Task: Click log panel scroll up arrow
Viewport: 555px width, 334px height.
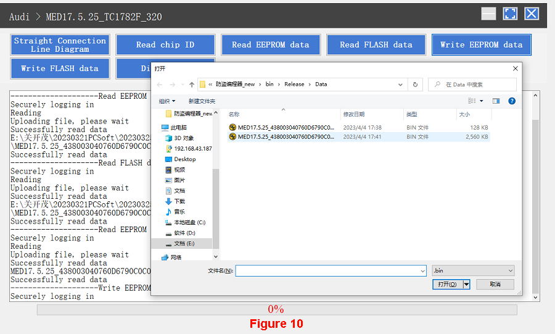Action: tap(535, 95)
